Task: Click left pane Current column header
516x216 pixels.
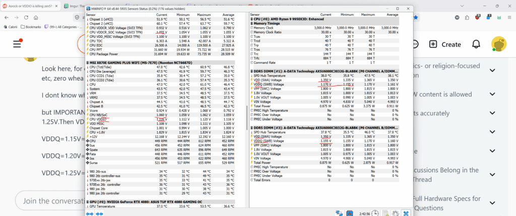Action: [x=162, y=15]
